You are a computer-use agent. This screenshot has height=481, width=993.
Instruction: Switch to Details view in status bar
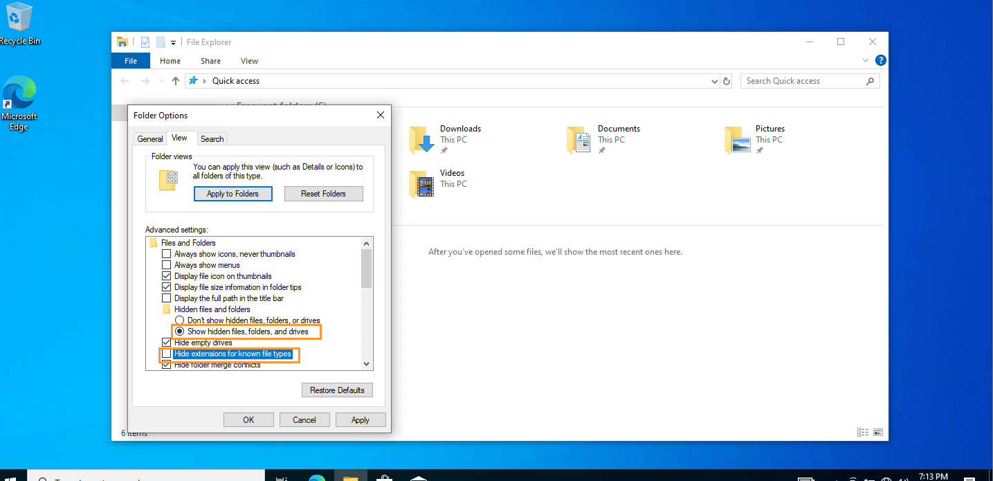tap(863, 433)
